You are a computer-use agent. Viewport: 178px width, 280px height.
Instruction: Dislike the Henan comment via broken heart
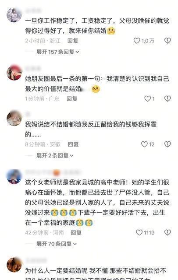(x=167, y=232)
